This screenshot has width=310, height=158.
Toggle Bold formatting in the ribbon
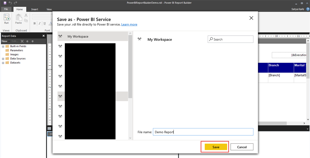35,24
